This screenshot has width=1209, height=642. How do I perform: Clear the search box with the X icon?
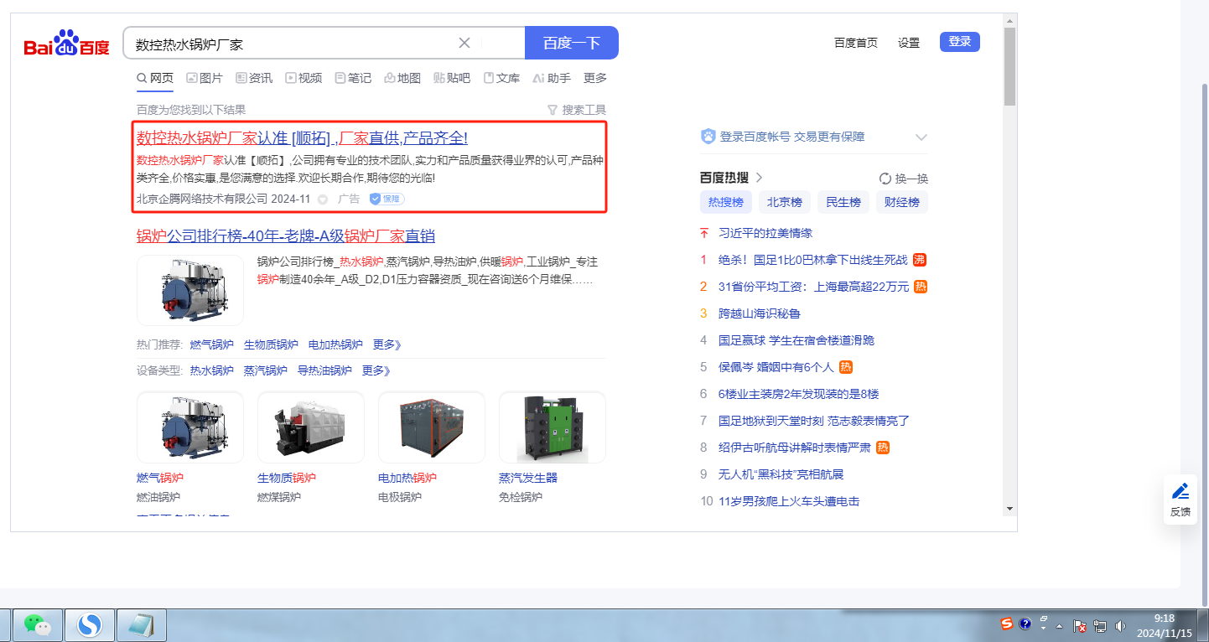tap(464, 43)
